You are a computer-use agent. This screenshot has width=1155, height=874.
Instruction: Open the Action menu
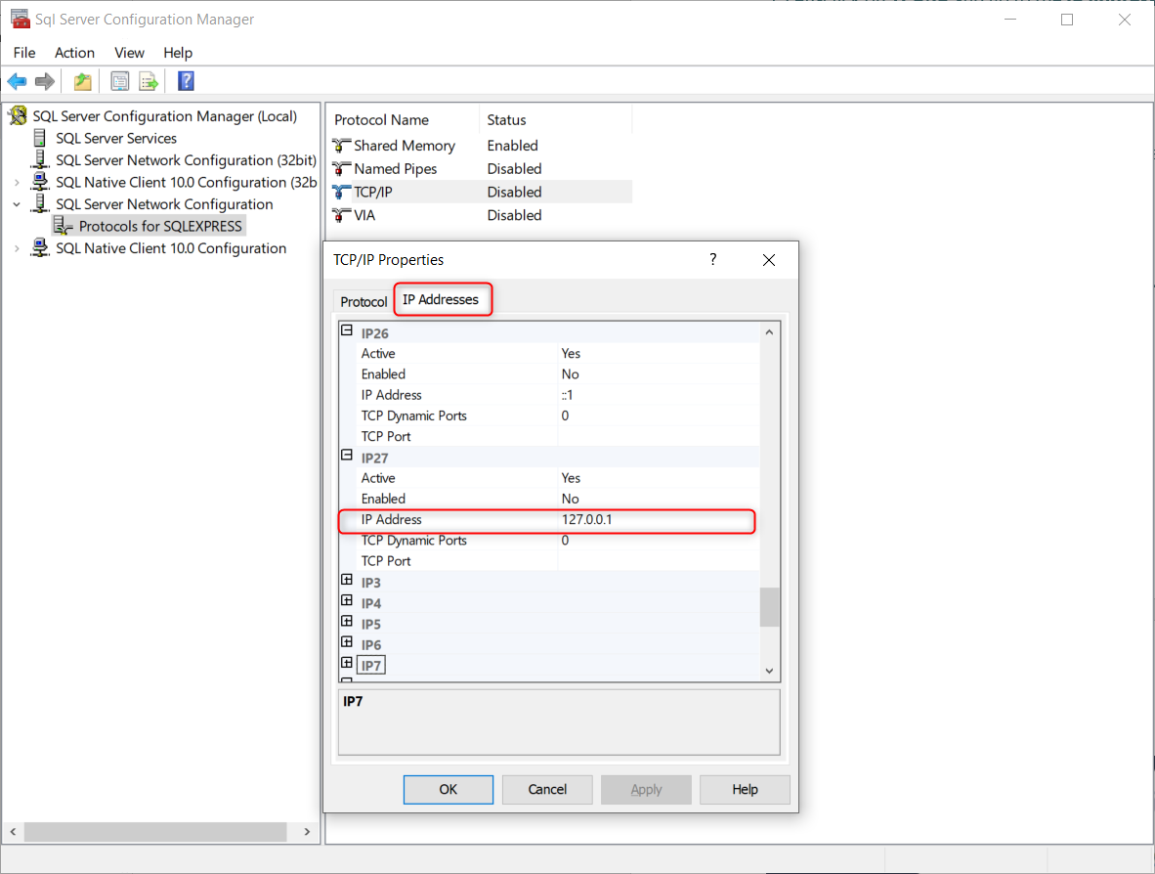coord(74,53)
